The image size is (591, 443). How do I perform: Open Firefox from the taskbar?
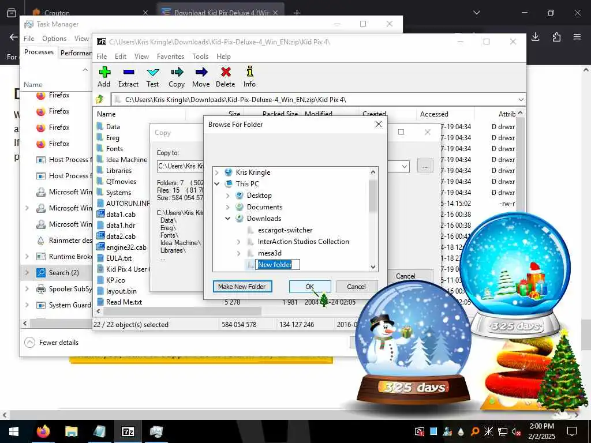tap(43, 431)
